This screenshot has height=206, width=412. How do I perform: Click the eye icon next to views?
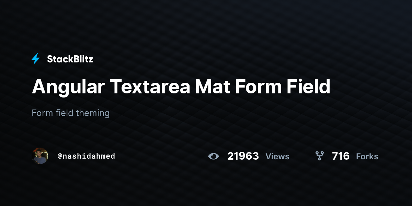pos(214,157)
